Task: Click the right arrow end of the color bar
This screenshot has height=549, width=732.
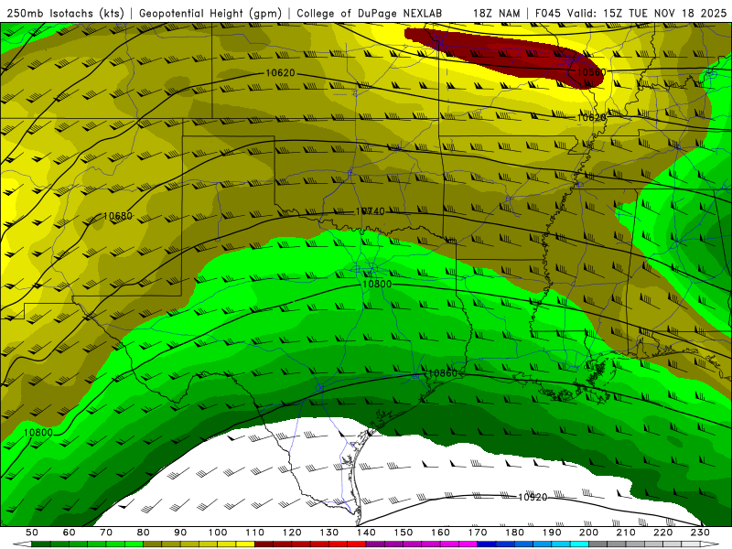Action: click(710, 544)
